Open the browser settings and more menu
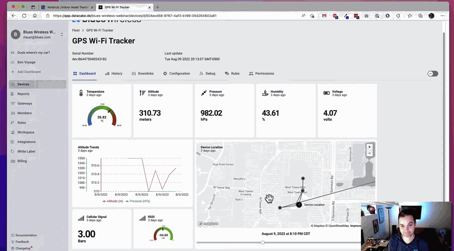454x251 pixels. point(442,16)
